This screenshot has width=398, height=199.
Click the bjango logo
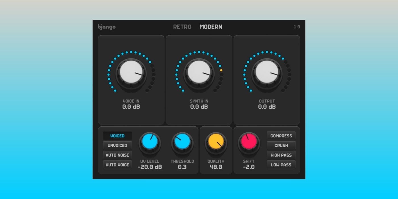107,27
